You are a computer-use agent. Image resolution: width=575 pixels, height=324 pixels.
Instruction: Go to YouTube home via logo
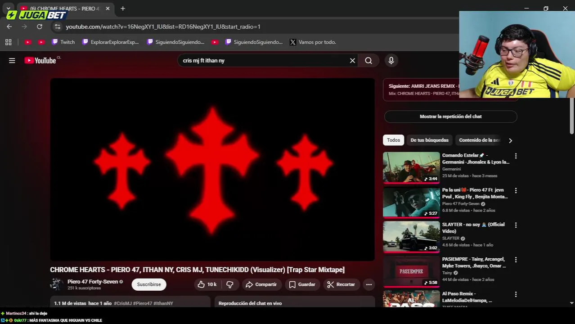[41, 60]
